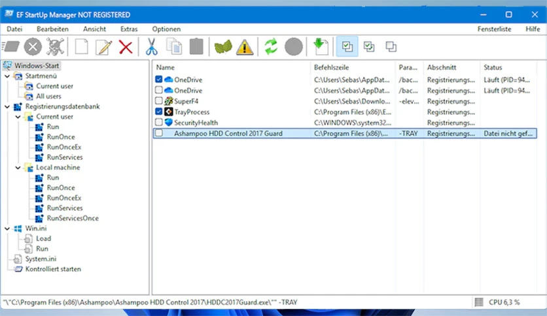Click the blank page new entry icon
The height and width of the screenshot is (316, 547).
[82, 46]
